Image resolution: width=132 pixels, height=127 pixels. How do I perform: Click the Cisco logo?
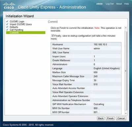point(9,6)
